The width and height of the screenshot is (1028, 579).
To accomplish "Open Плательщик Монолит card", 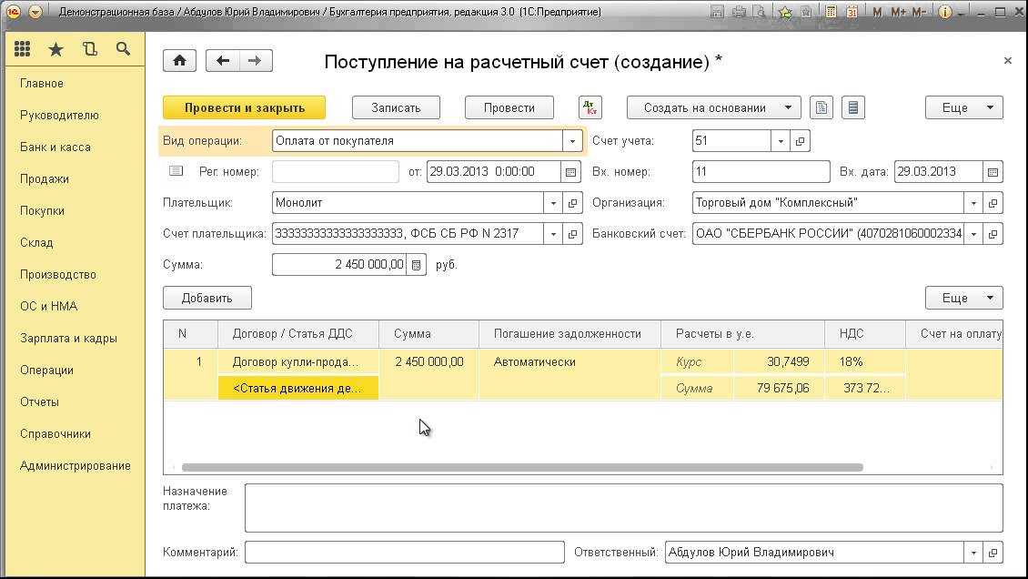I will coord(572,203).
